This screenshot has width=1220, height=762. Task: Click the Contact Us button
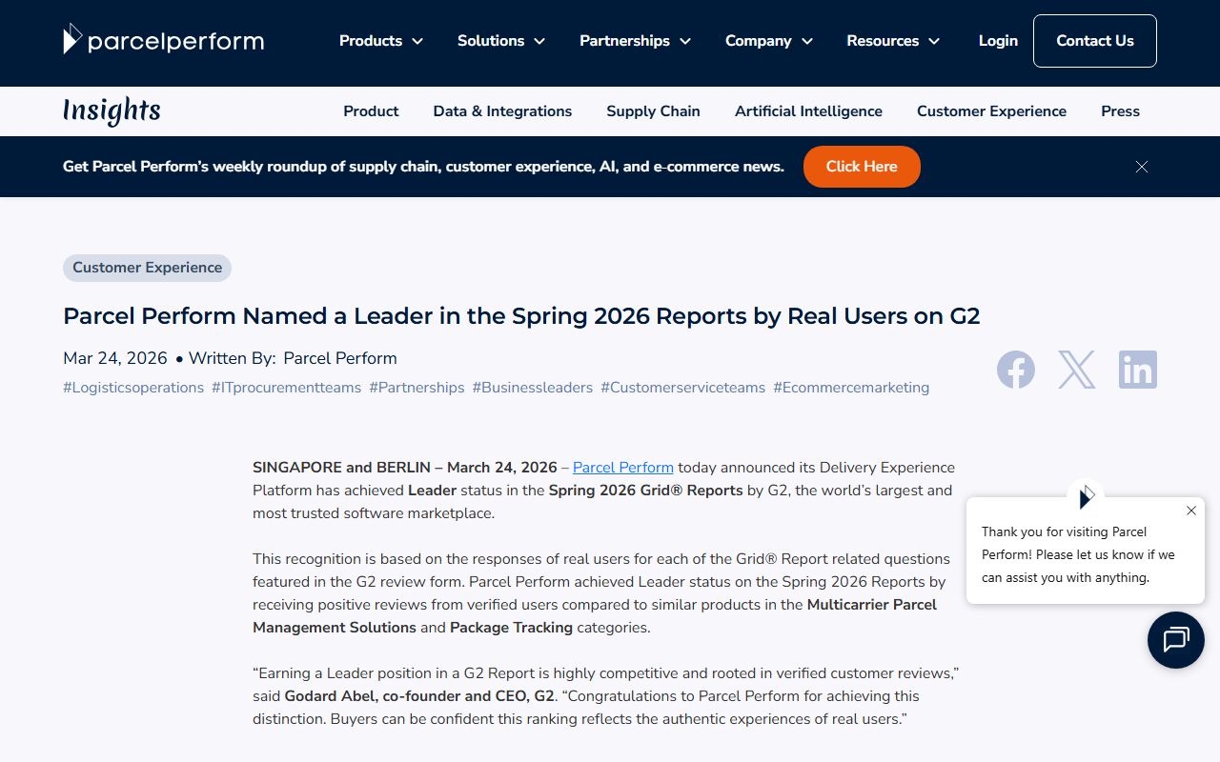tap(1095, 41)
